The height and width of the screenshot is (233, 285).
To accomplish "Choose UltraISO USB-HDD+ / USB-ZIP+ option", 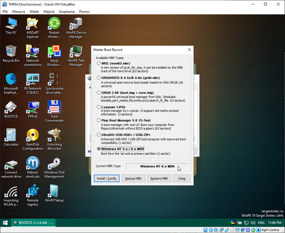I will [x=99, y=135].
